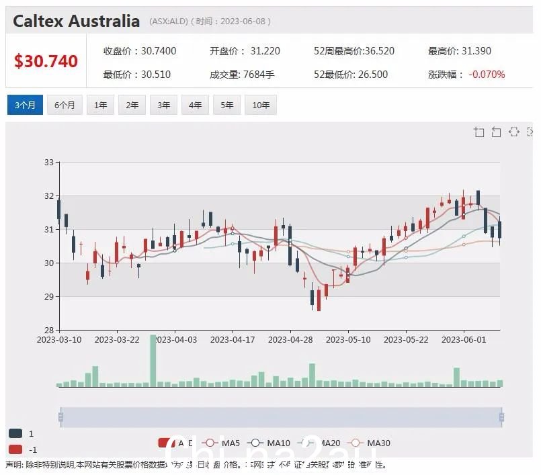Image resolution: width=541 pixels, height=475 pixels.
Task: Click 开盘价：31.220 value
Action: [x=245, y=51]
